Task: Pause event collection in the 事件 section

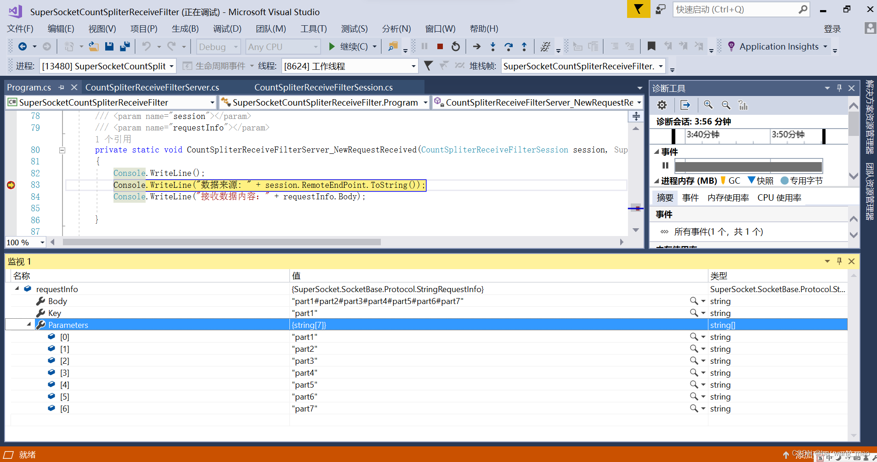Action: 665,166
